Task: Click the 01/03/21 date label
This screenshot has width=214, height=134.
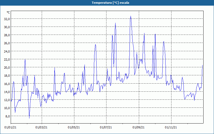Action: [x=41, y=128]
